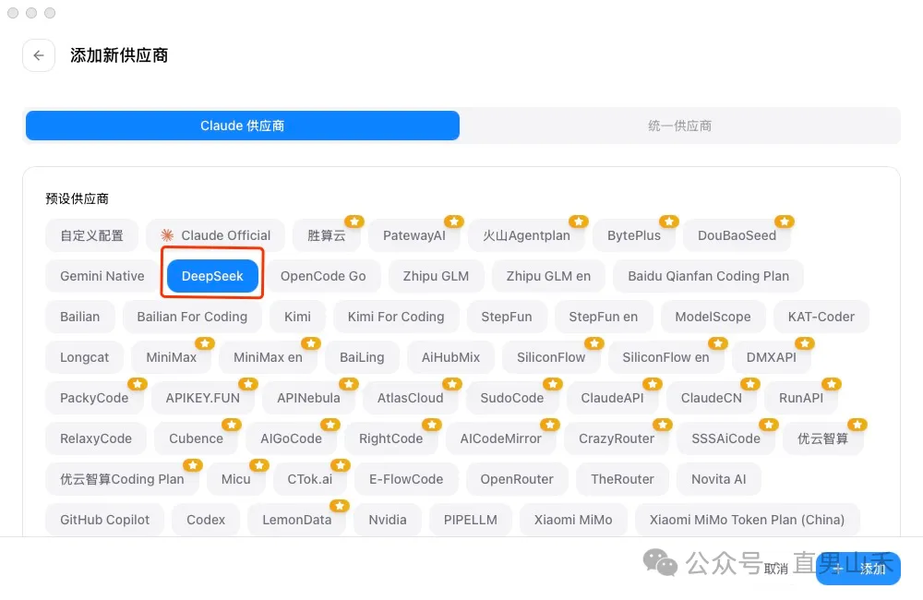The width and height of the screenshot is (923, 600).
Task: Select the GitHub Copilot provider
Action: [x=105, y=520]
